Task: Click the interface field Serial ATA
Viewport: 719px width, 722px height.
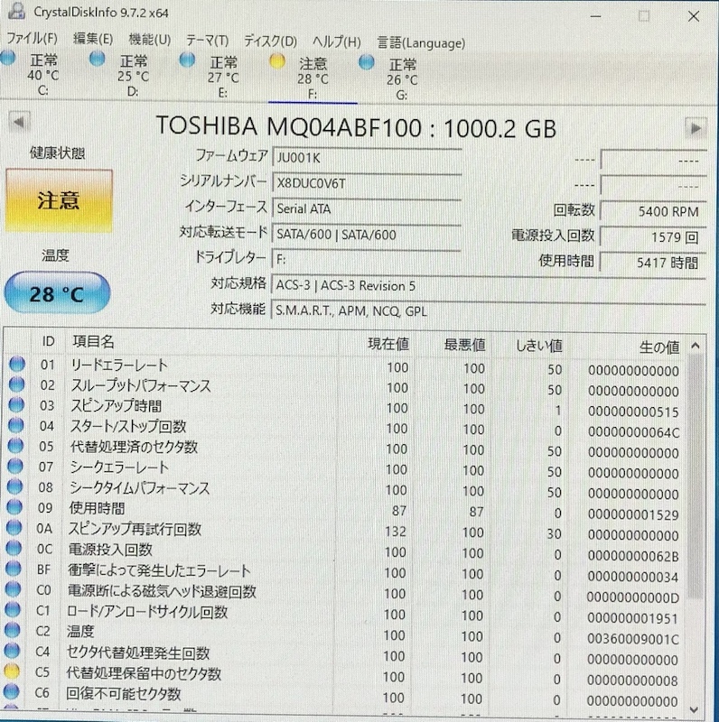Action: 367,208
